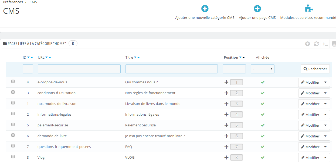Click Modifier for informations-legales page
This screenshot has width=336, height=167.
coord(310,115)
